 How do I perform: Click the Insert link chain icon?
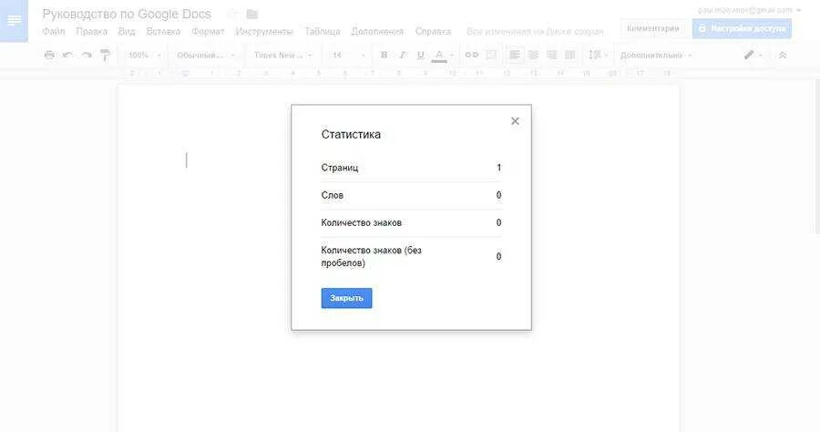coord(472,55)
